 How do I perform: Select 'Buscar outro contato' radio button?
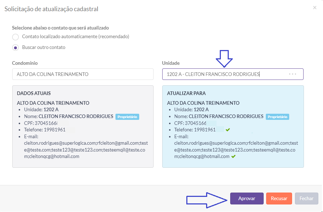pos(15,48)
